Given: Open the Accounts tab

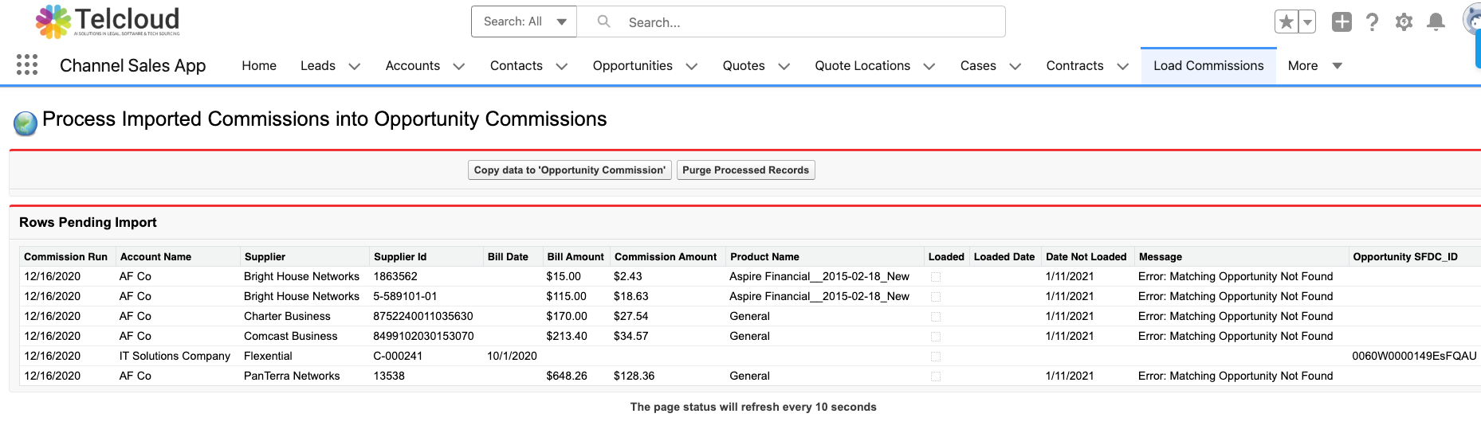Looking at the screenshot, I should pyautogui.click(x=413, y=65).
